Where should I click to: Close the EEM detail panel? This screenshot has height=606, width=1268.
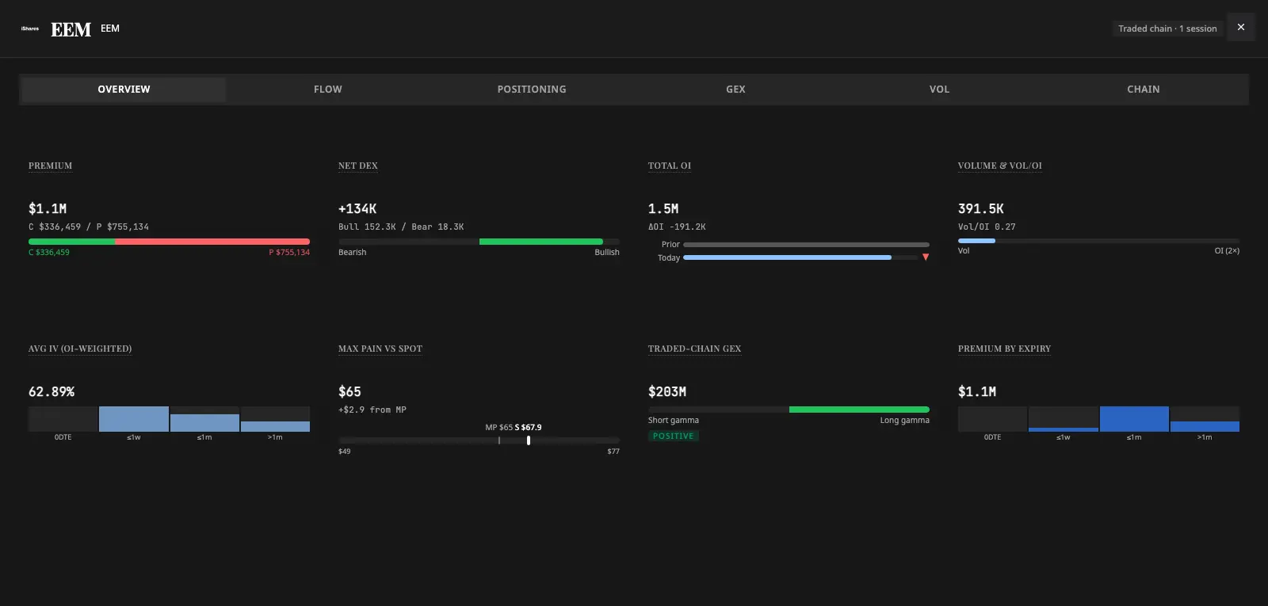[1241, 27]
